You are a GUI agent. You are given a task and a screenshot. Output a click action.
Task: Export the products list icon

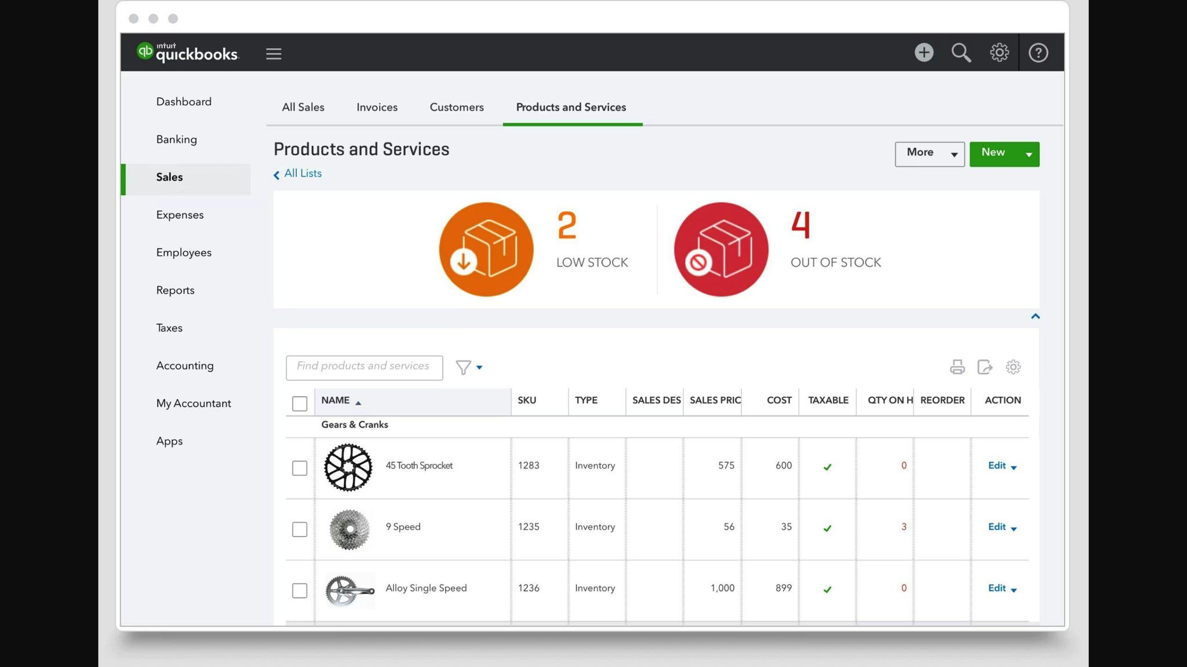click(x=985, y=367)
